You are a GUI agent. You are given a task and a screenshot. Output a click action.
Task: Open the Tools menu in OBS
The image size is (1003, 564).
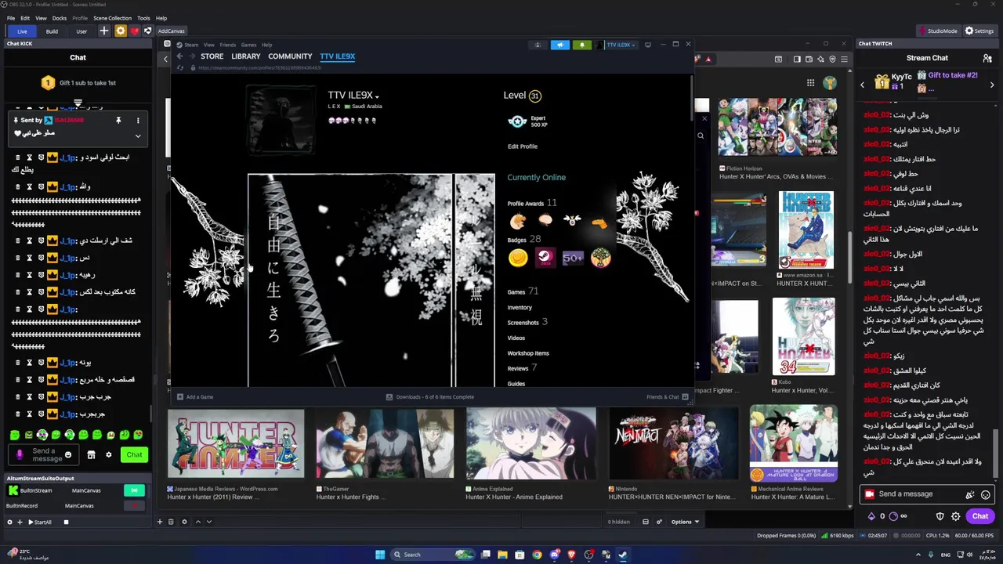[143, 18]
